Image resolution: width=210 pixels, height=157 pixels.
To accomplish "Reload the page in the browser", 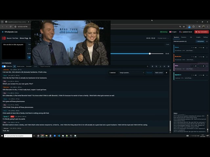I will click(10, 26).
